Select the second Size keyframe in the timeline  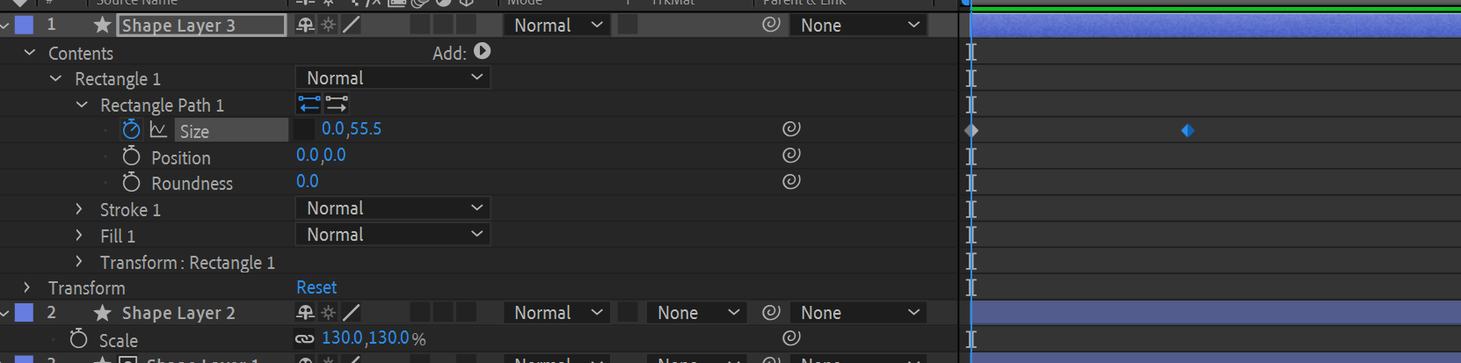pyautogui.click(x=1188, y=131)
